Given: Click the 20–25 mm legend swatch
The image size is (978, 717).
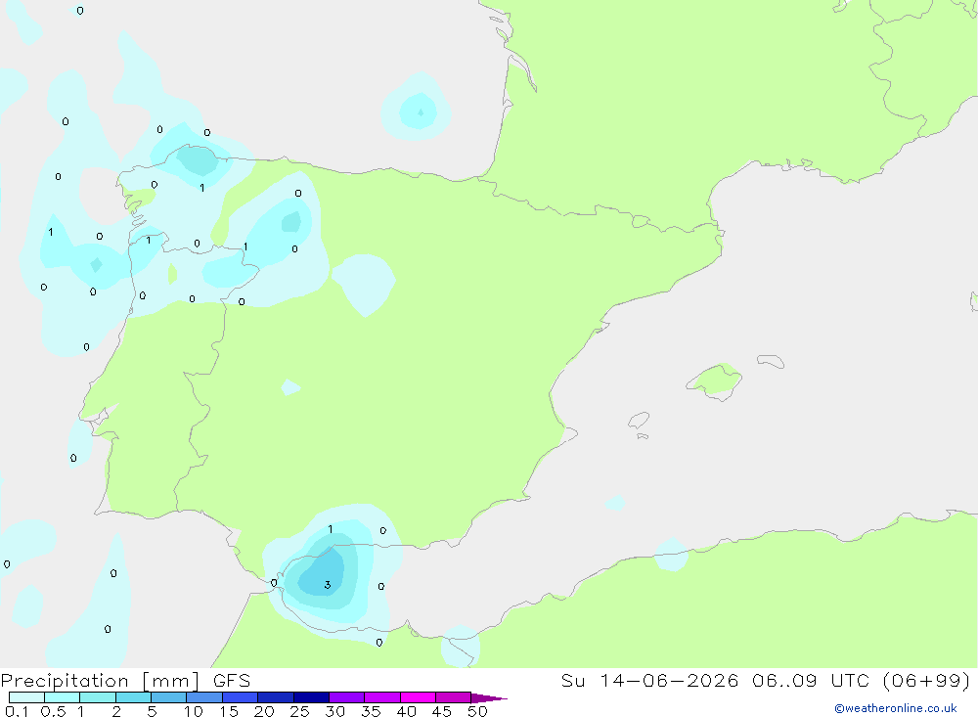Looking at the screenshot, I should click(276, 697).
